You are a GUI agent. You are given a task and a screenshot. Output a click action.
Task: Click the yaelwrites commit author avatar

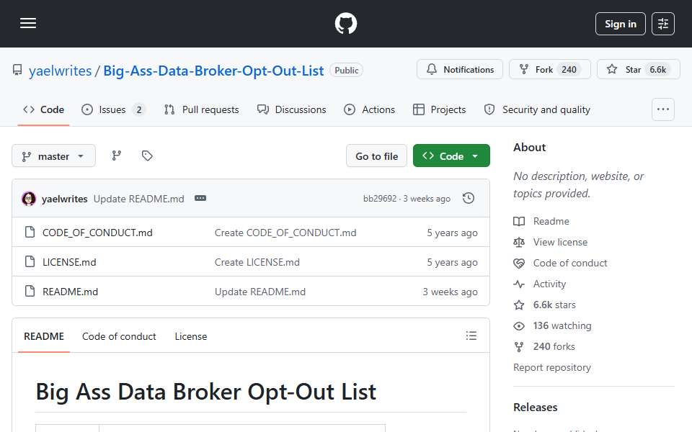[x=29, y=199]
